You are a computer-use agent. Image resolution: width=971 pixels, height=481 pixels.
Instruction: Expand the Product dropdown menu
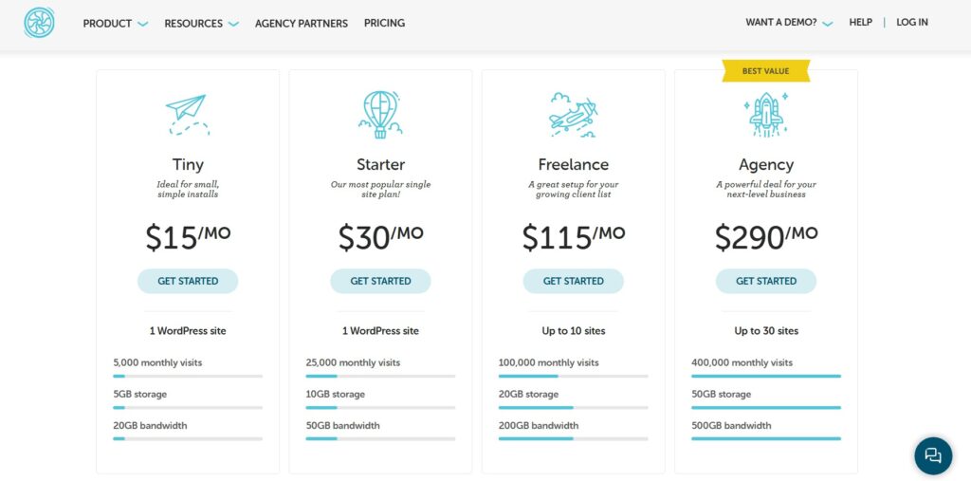[x=115, y=23]
